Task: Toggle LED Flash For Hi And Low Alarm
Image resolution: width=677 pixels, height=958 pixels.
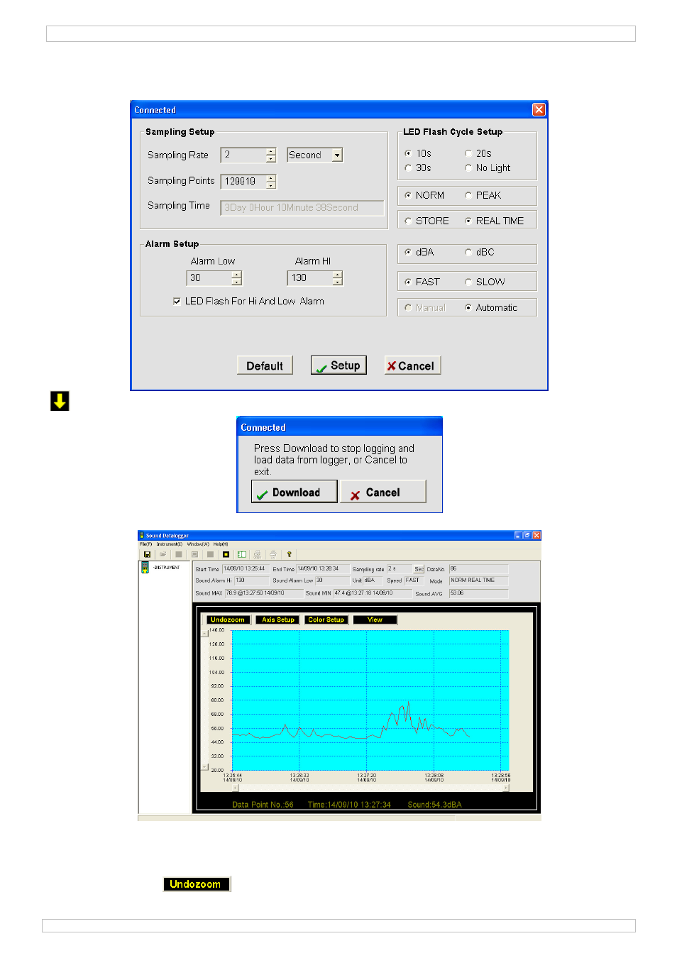Action: [177, 302]
